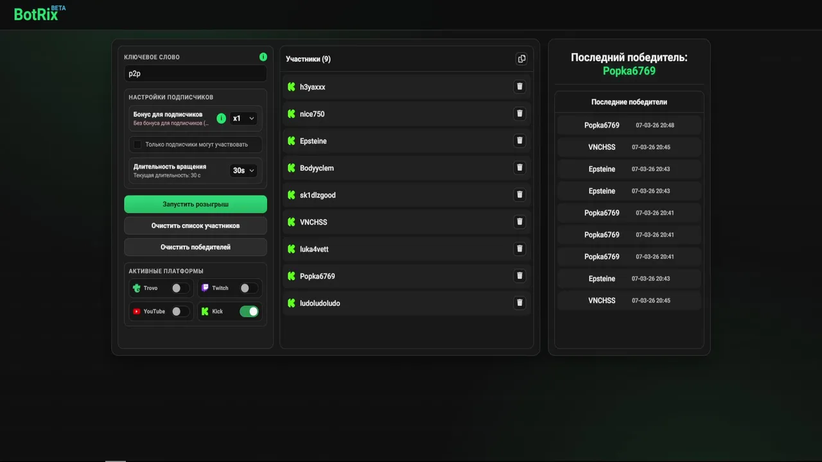Disable the Kick platform toggle
The image size is (822, 462).
tap(249, 311)
